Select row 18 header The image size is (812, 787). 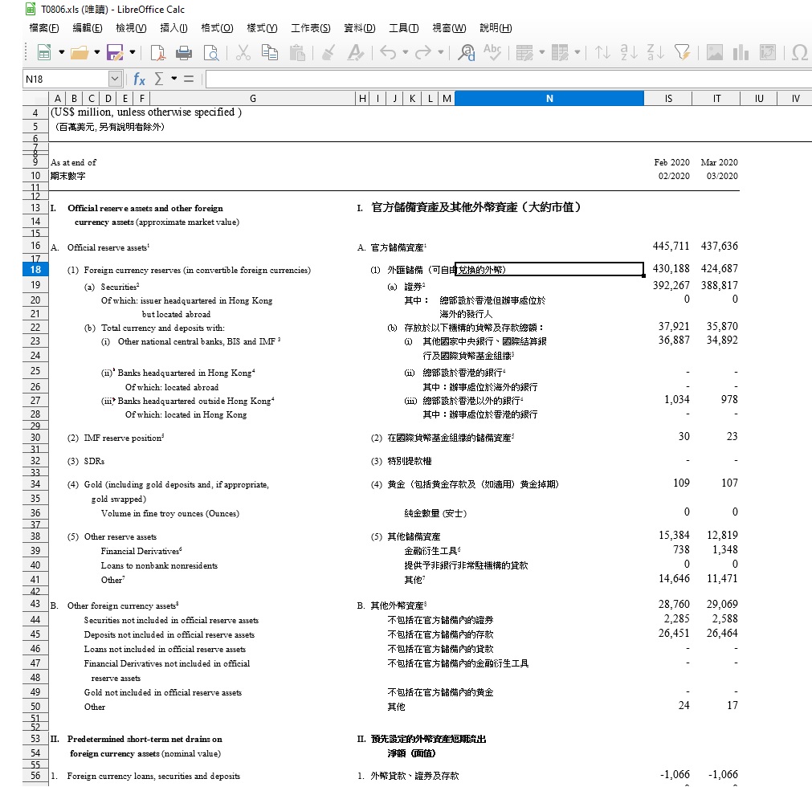click(x=35, y=269)
